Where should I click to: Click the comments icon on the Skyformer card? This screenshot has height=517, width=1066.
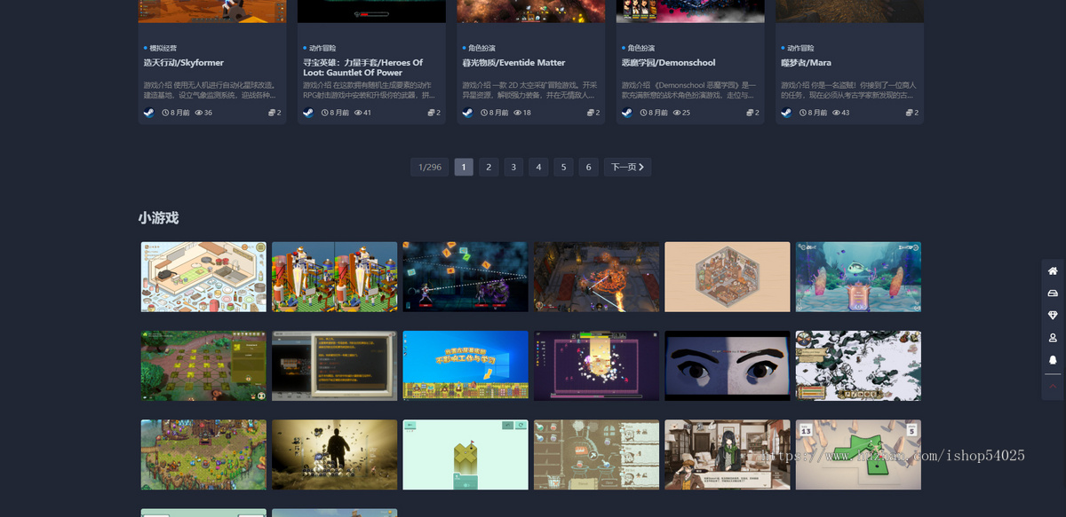point(272,113)
